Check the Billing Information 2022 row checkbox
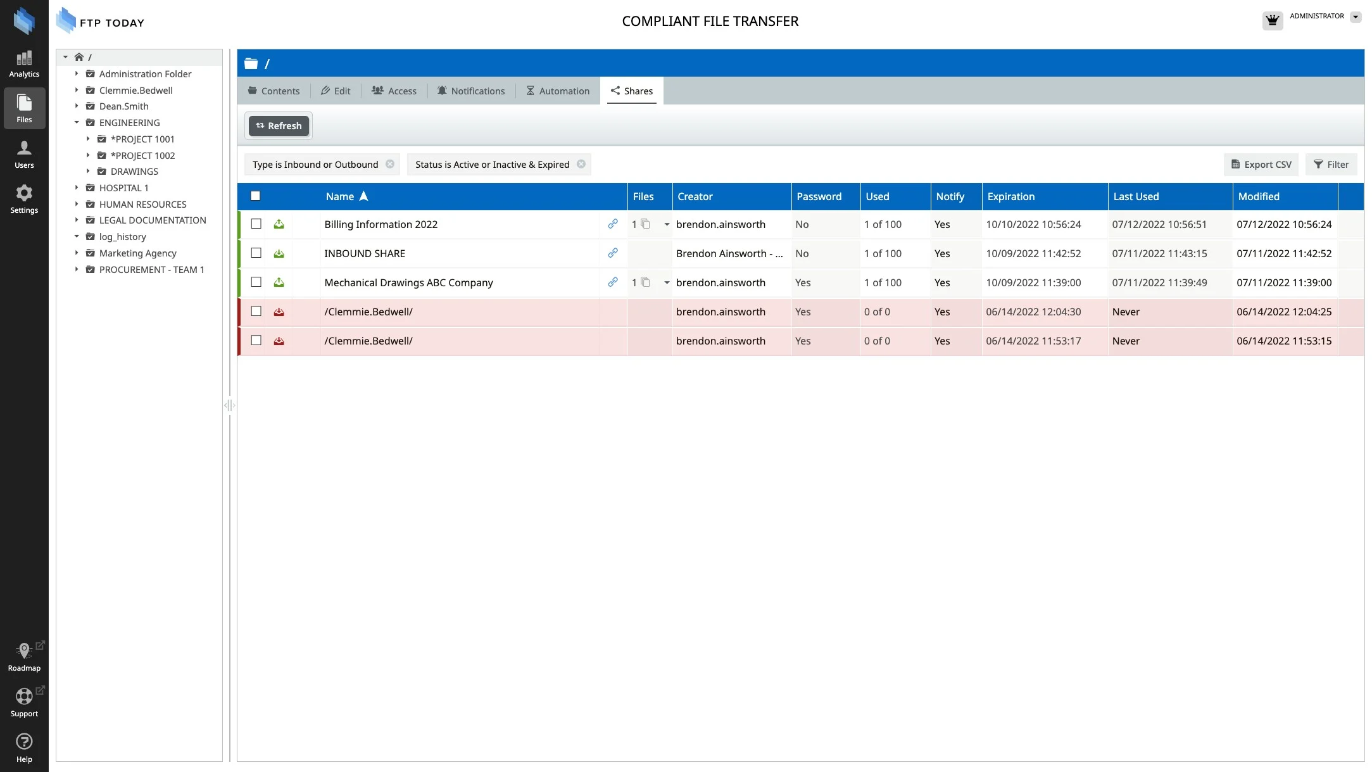This screenshot has height=772, width=1372. click(256, 224)
